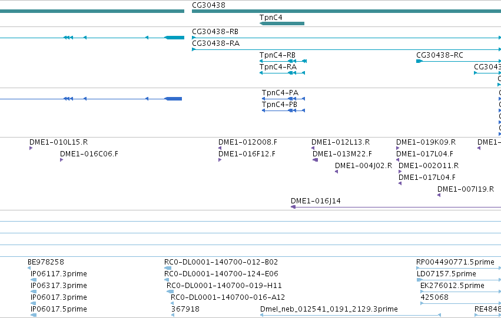The image size is (501, 318).
Task: Click clone end DME1-019K09.R
Action: click(x=426, y=142)
